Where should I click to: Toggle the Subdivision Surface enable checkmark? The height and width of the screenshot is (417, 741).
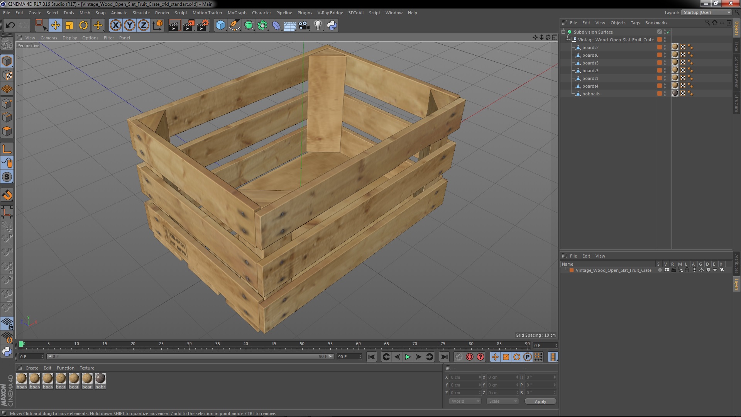point(668,32)
